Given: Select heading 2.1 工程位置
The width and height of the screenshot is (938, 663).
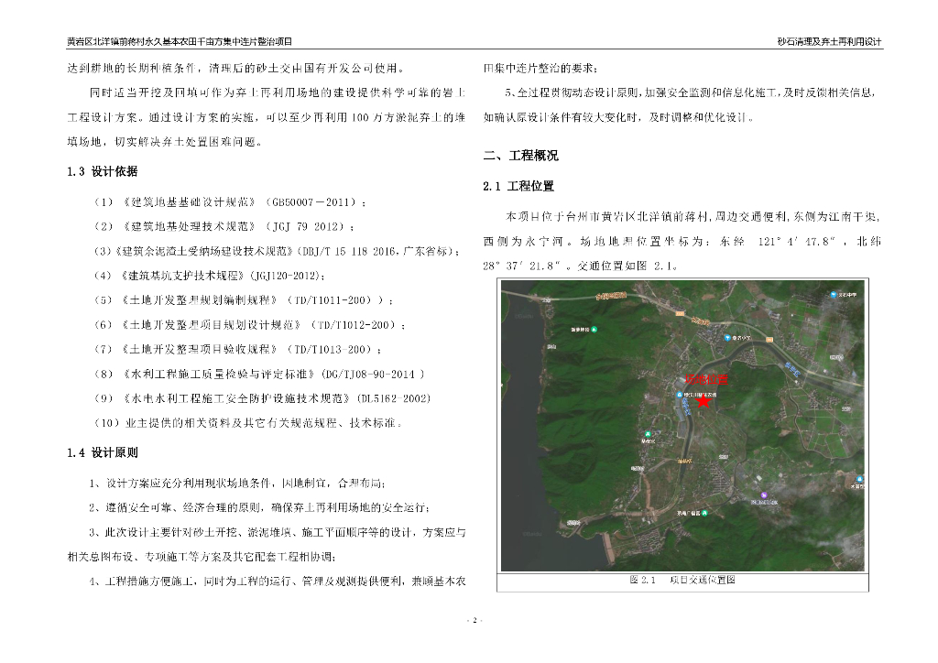Looking at the screenshot, I should pyautogui.click(x=522, y=186).
